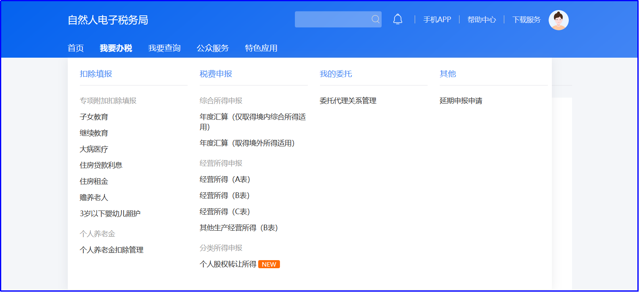
Task: Go to the 首页 tab
Action: 76,48
